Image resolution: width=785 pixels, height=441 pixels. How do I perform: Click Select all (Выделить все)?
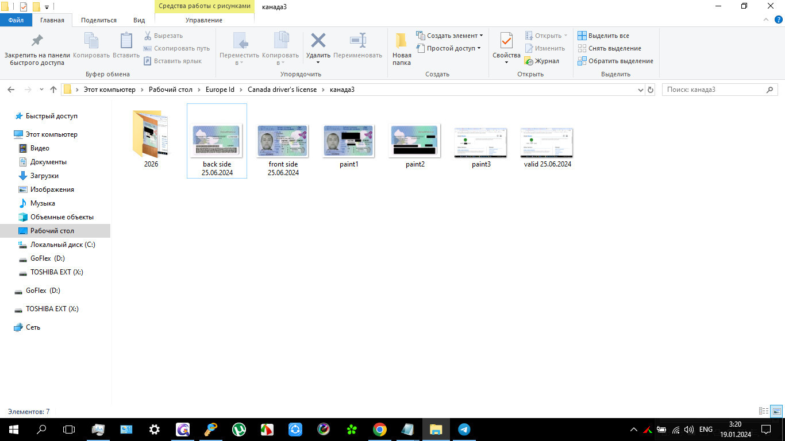603,36
